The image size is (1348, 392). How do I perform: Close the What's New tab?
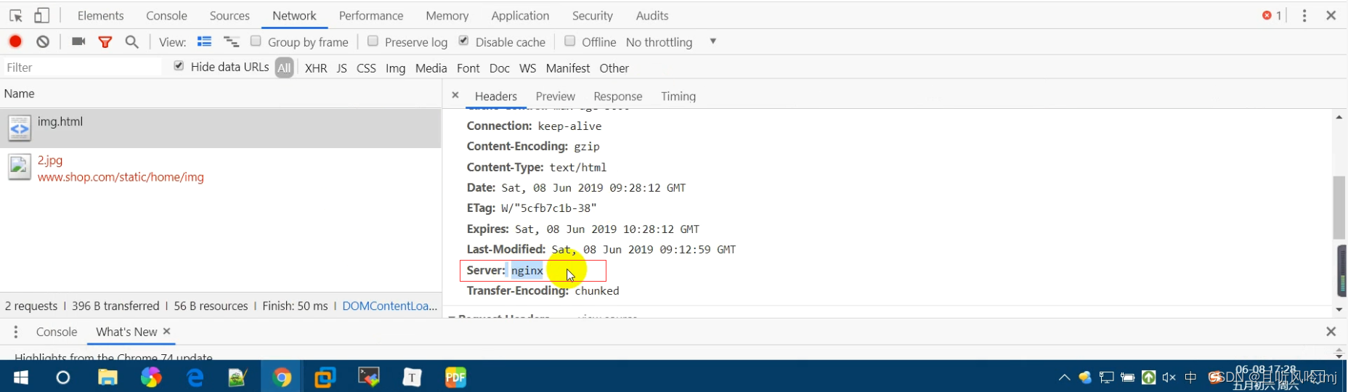pyautogui.click(x=167, y=331)
